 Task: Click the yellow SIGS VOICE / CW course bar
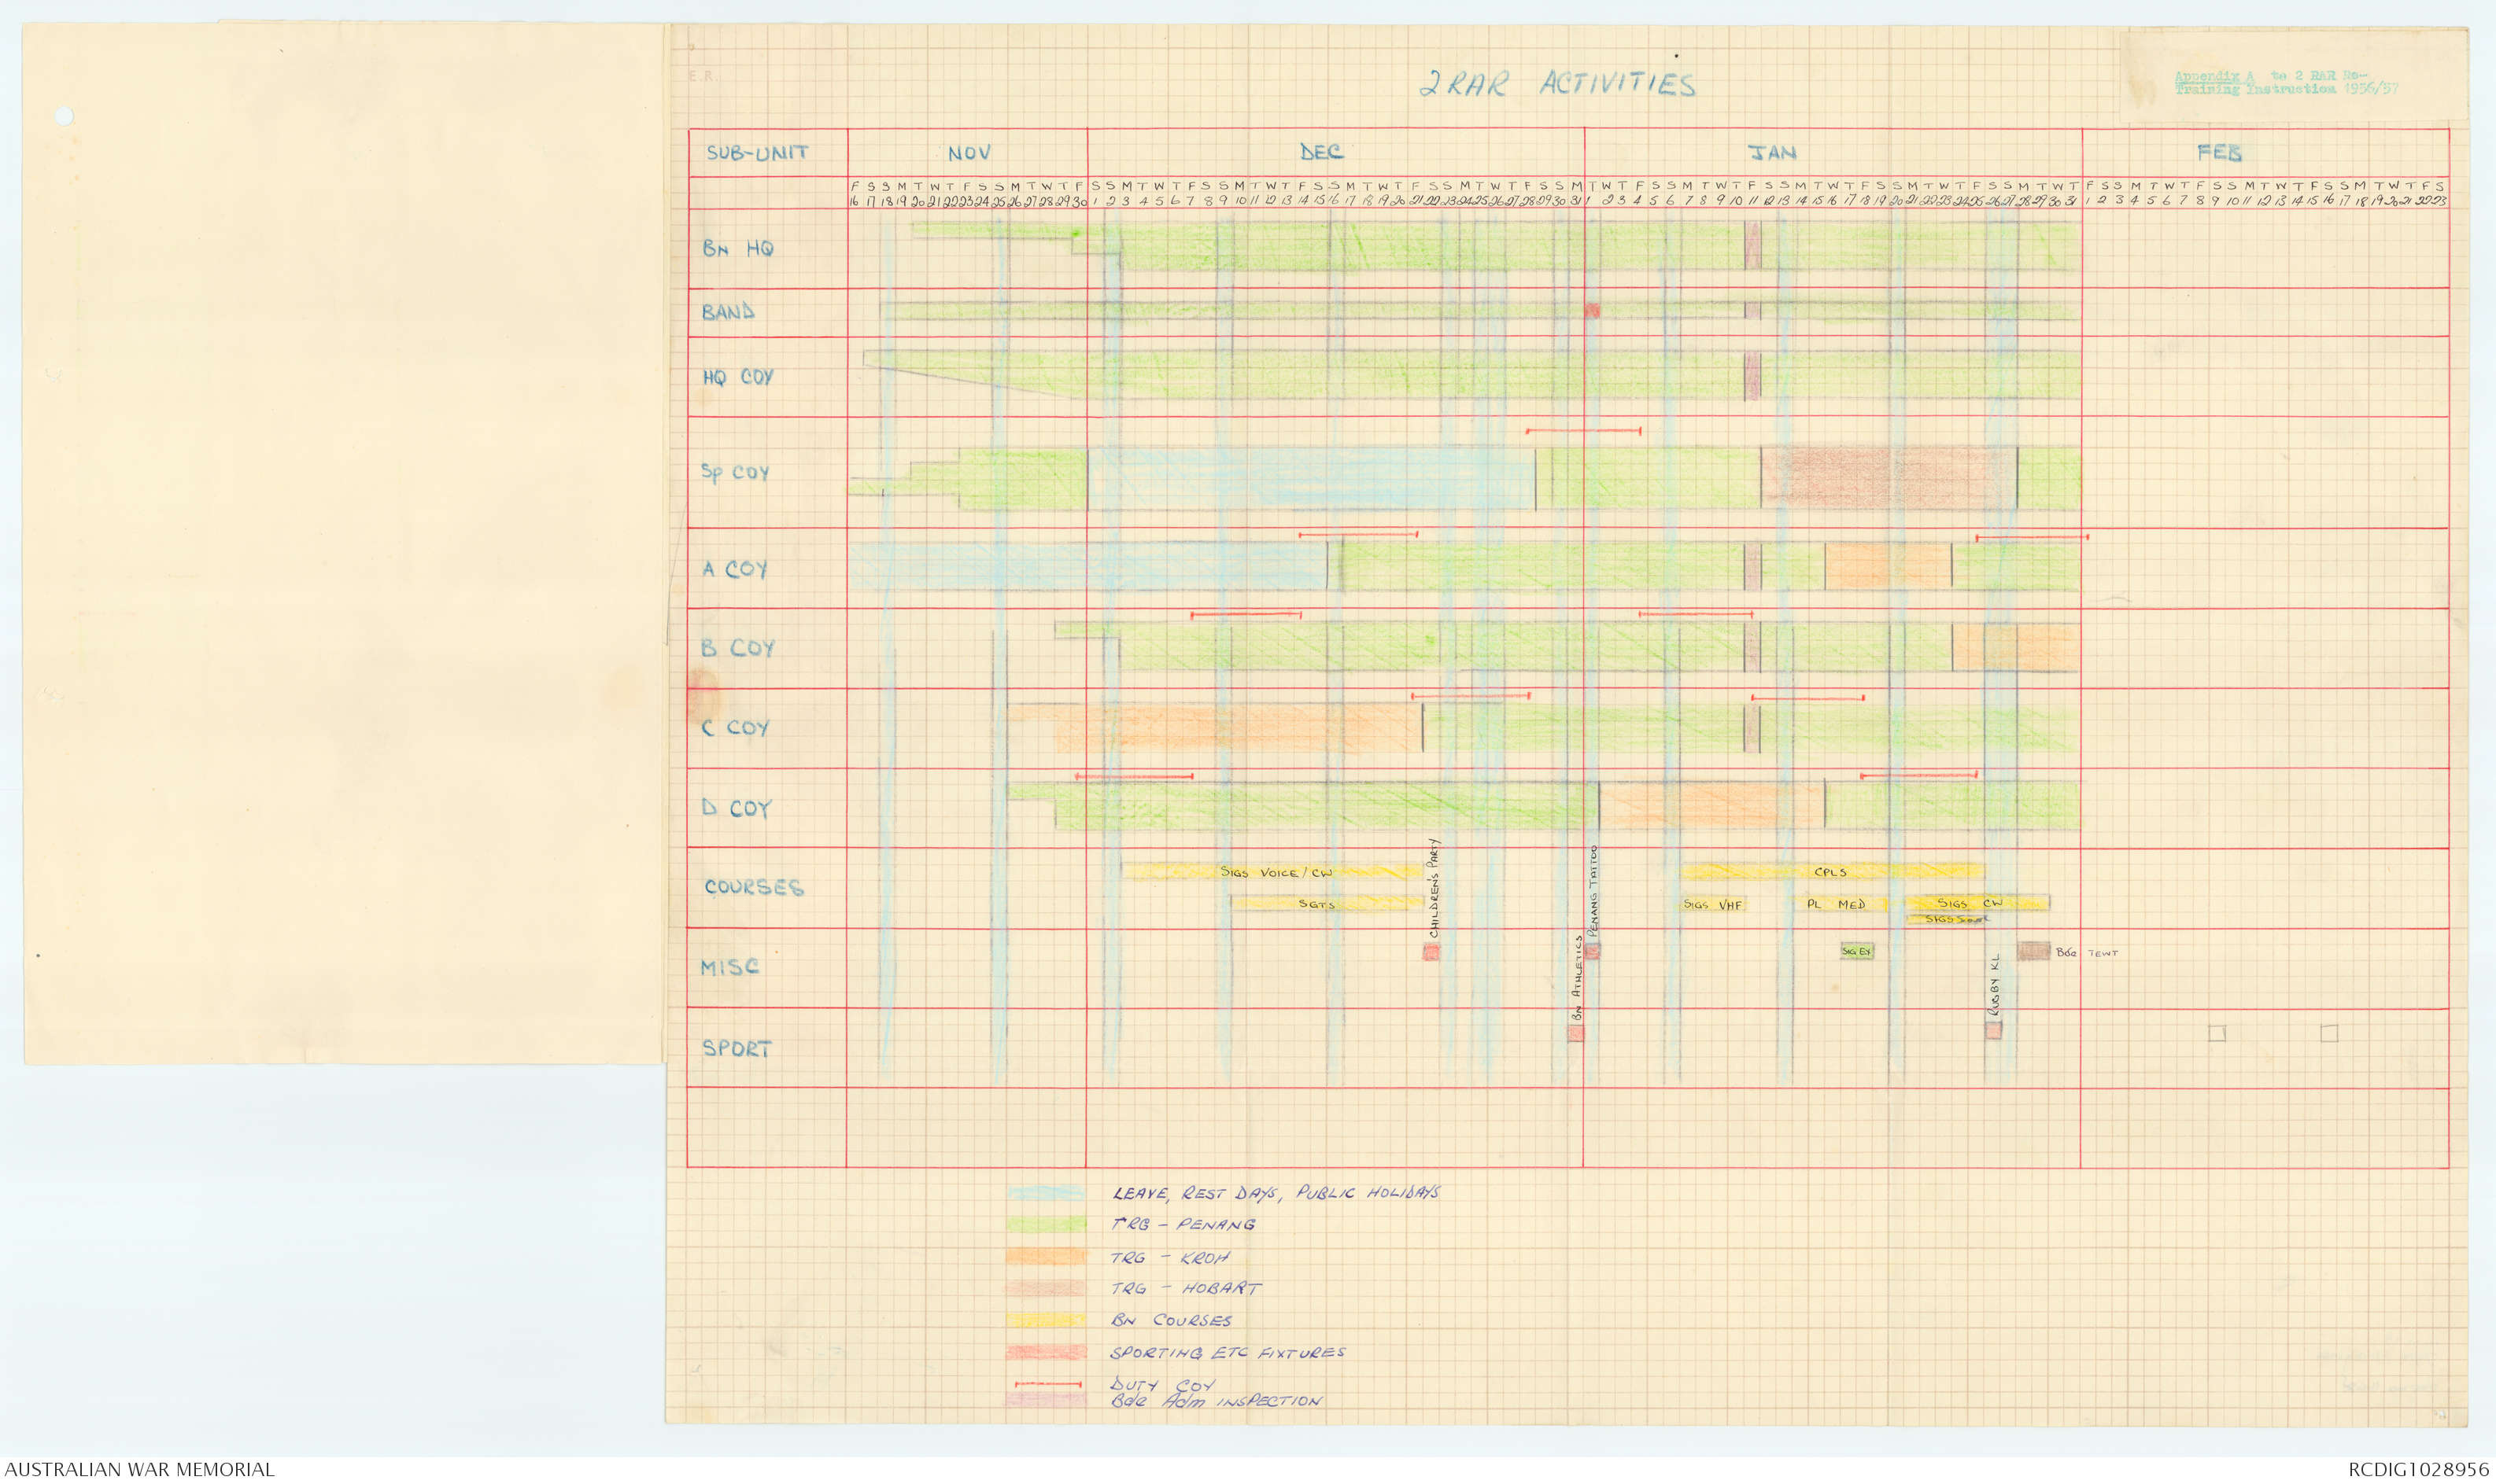click(1275, 872)
